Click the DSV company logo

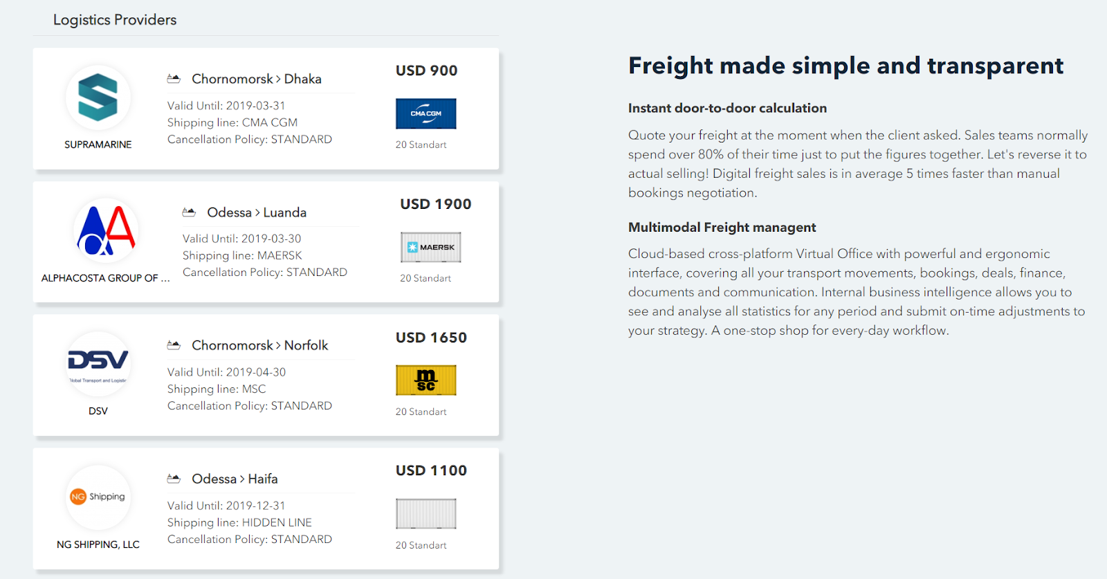[98, 364]
